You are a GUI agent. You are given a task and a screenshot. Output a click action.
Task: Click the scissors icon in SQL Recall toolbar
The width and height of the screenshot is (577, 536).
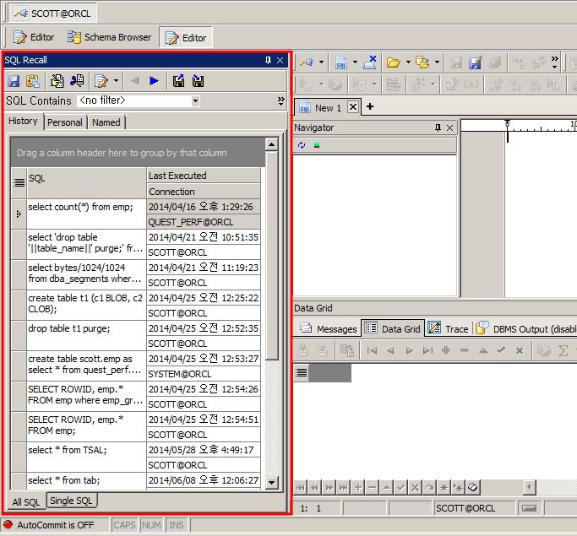tap(77, 81)
